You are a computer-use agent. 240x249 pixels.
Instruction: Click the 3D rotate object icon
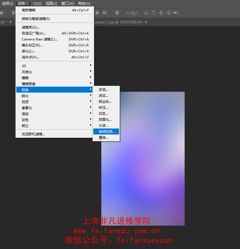coord(146,13)
